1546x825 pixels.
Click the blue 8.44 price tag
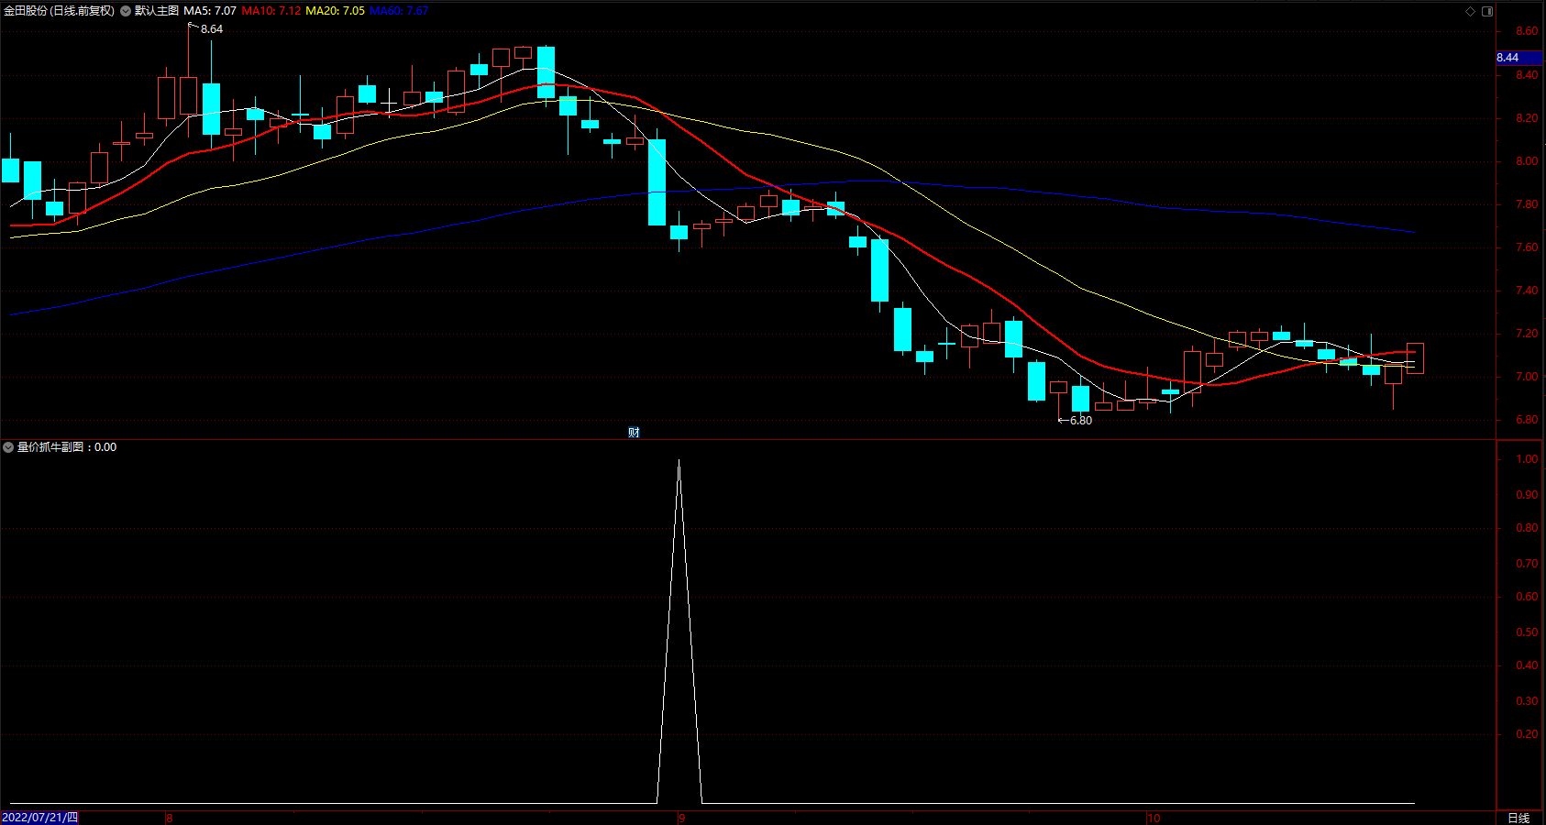pos(1518,58)
